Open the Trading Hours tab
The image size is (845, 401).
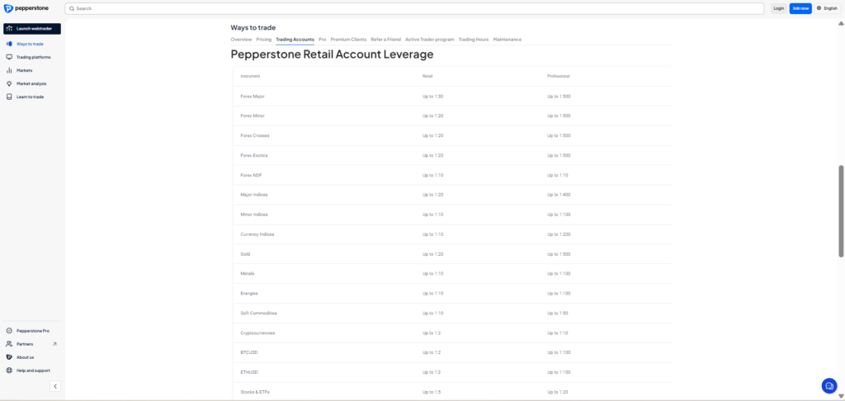click(473, 40)
